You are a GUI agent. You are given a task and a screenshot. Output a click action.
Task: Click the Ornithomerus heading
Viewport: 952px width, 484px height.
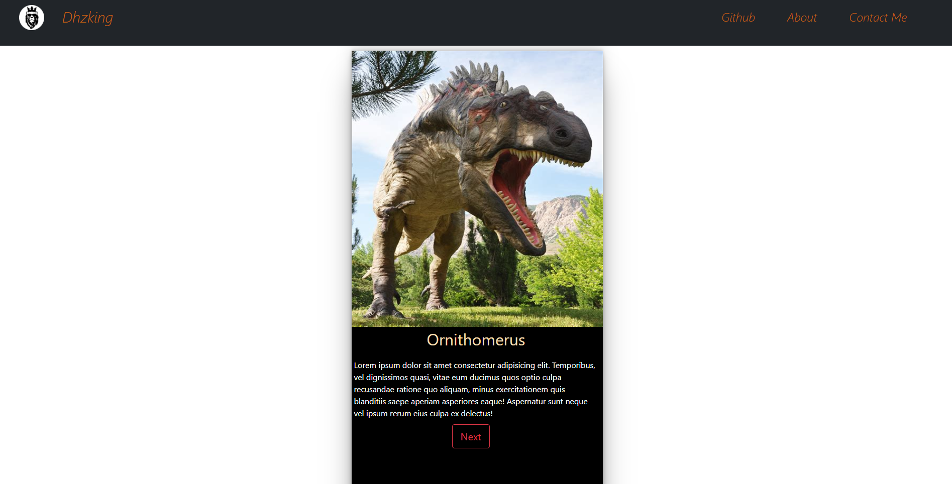tap(476, 340)
